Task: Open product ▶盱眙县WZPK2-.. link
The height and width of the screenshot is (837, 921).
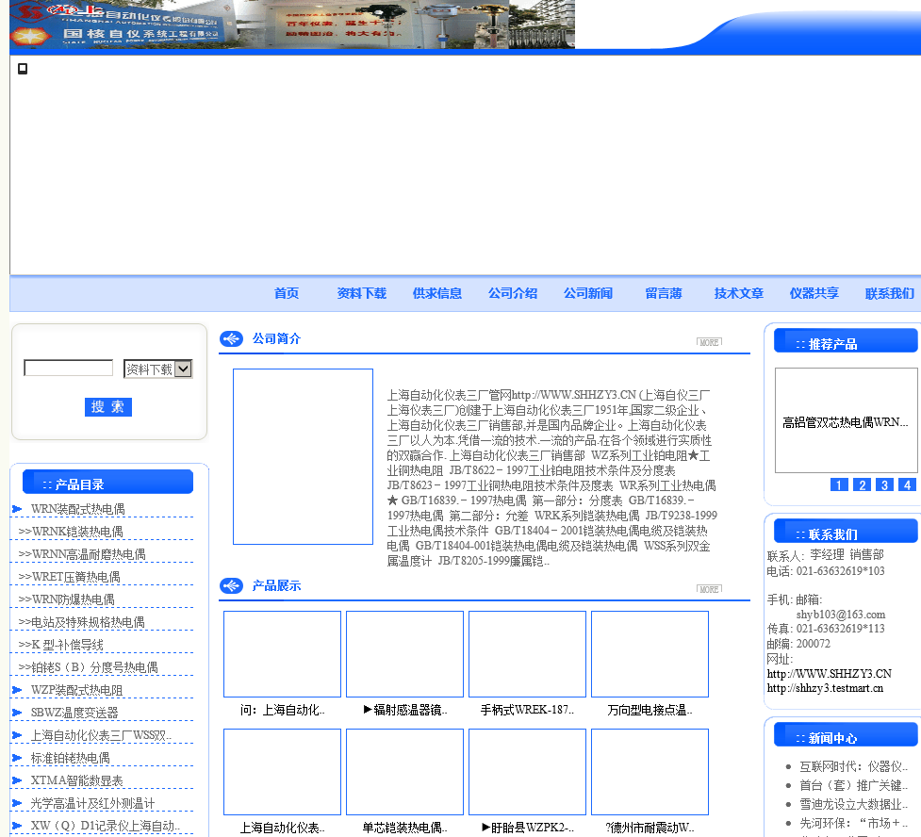Action: (x=527, y=829)
